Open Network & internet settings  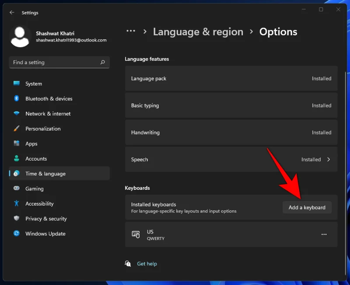pyautogui.click(x=47, y=113)
